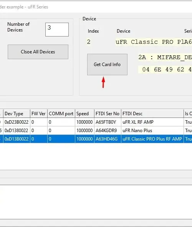Click the device name uFR Classic PRO field
This screenshot has width=192, height=227.
pyautogui.click(x=154, y=42)
